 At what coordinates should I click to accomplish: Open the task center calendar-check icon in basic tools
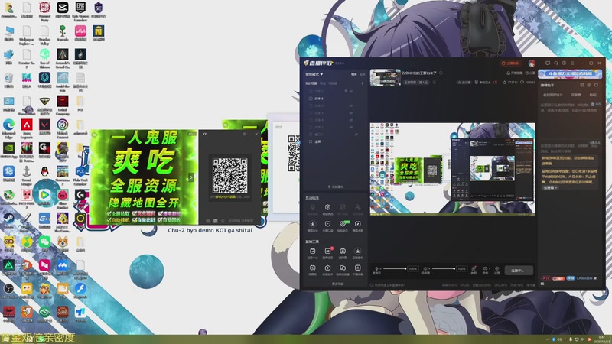[x=313, y=252]
